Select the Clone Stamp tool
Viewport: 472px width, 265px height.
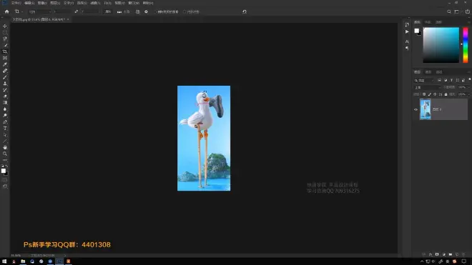click(x=5, y=84)
